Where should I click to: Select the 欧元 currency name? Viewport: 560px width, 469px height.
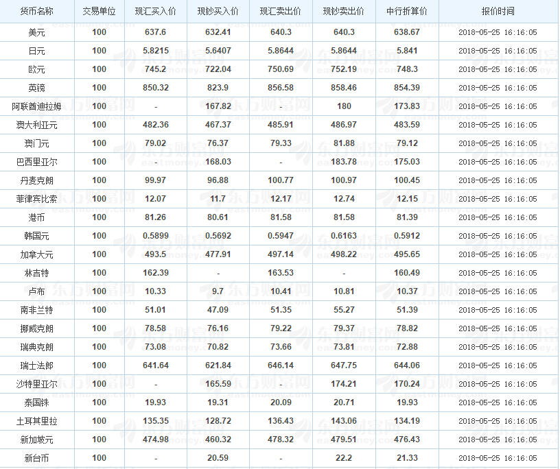[x=37, y=70]
